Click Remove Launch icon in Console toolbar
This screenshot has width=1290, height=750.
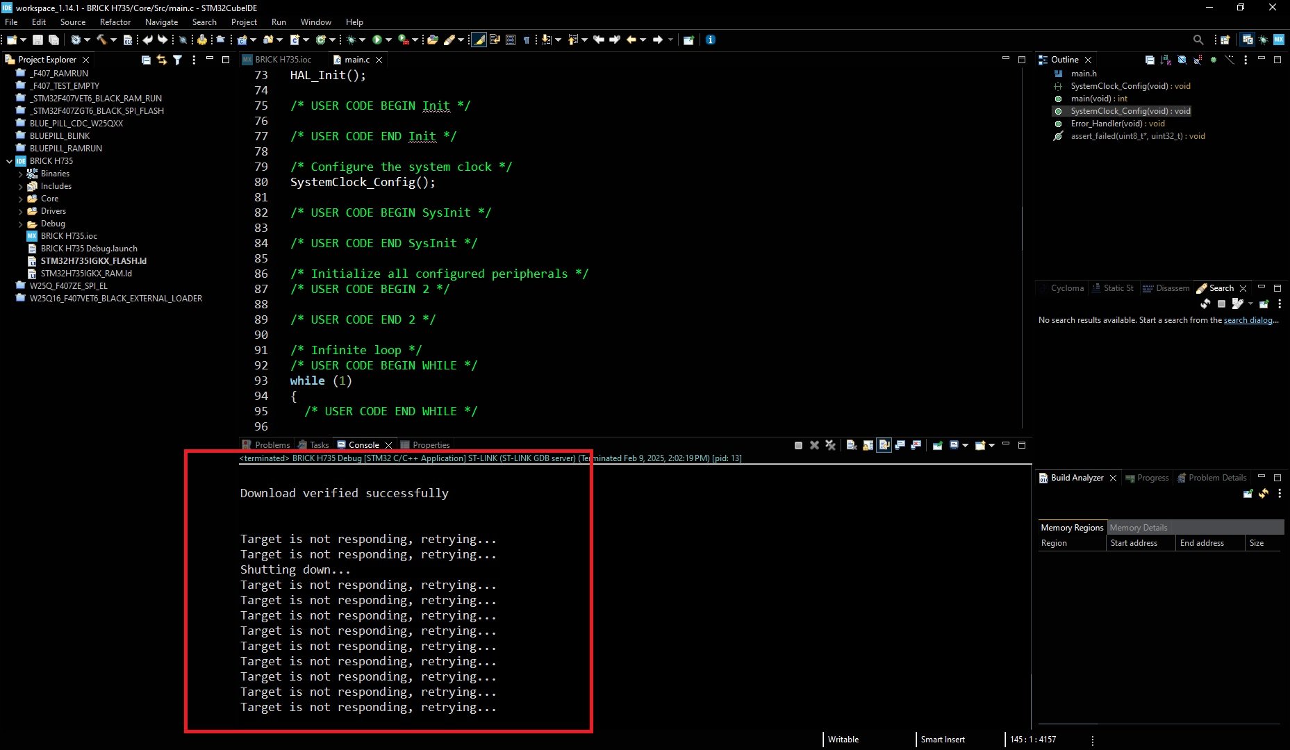pyautogui.click(x=814, y=445)
